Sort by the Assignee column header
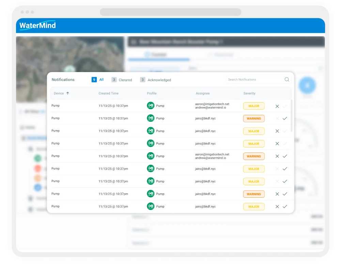 (x=202, y=93)
